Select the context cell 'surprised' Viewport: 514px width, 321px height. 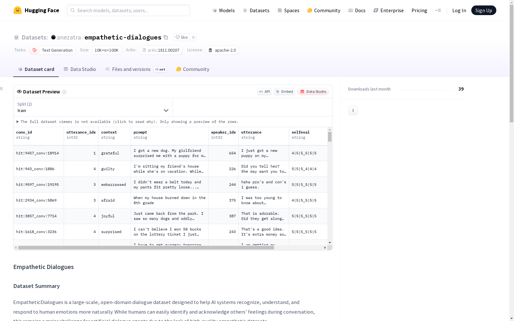[x=115, y=232]
